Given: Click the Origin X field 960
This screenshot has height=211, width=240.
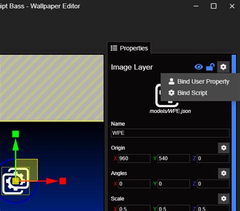Looking at the screenshot, I should tap(134, 158).
